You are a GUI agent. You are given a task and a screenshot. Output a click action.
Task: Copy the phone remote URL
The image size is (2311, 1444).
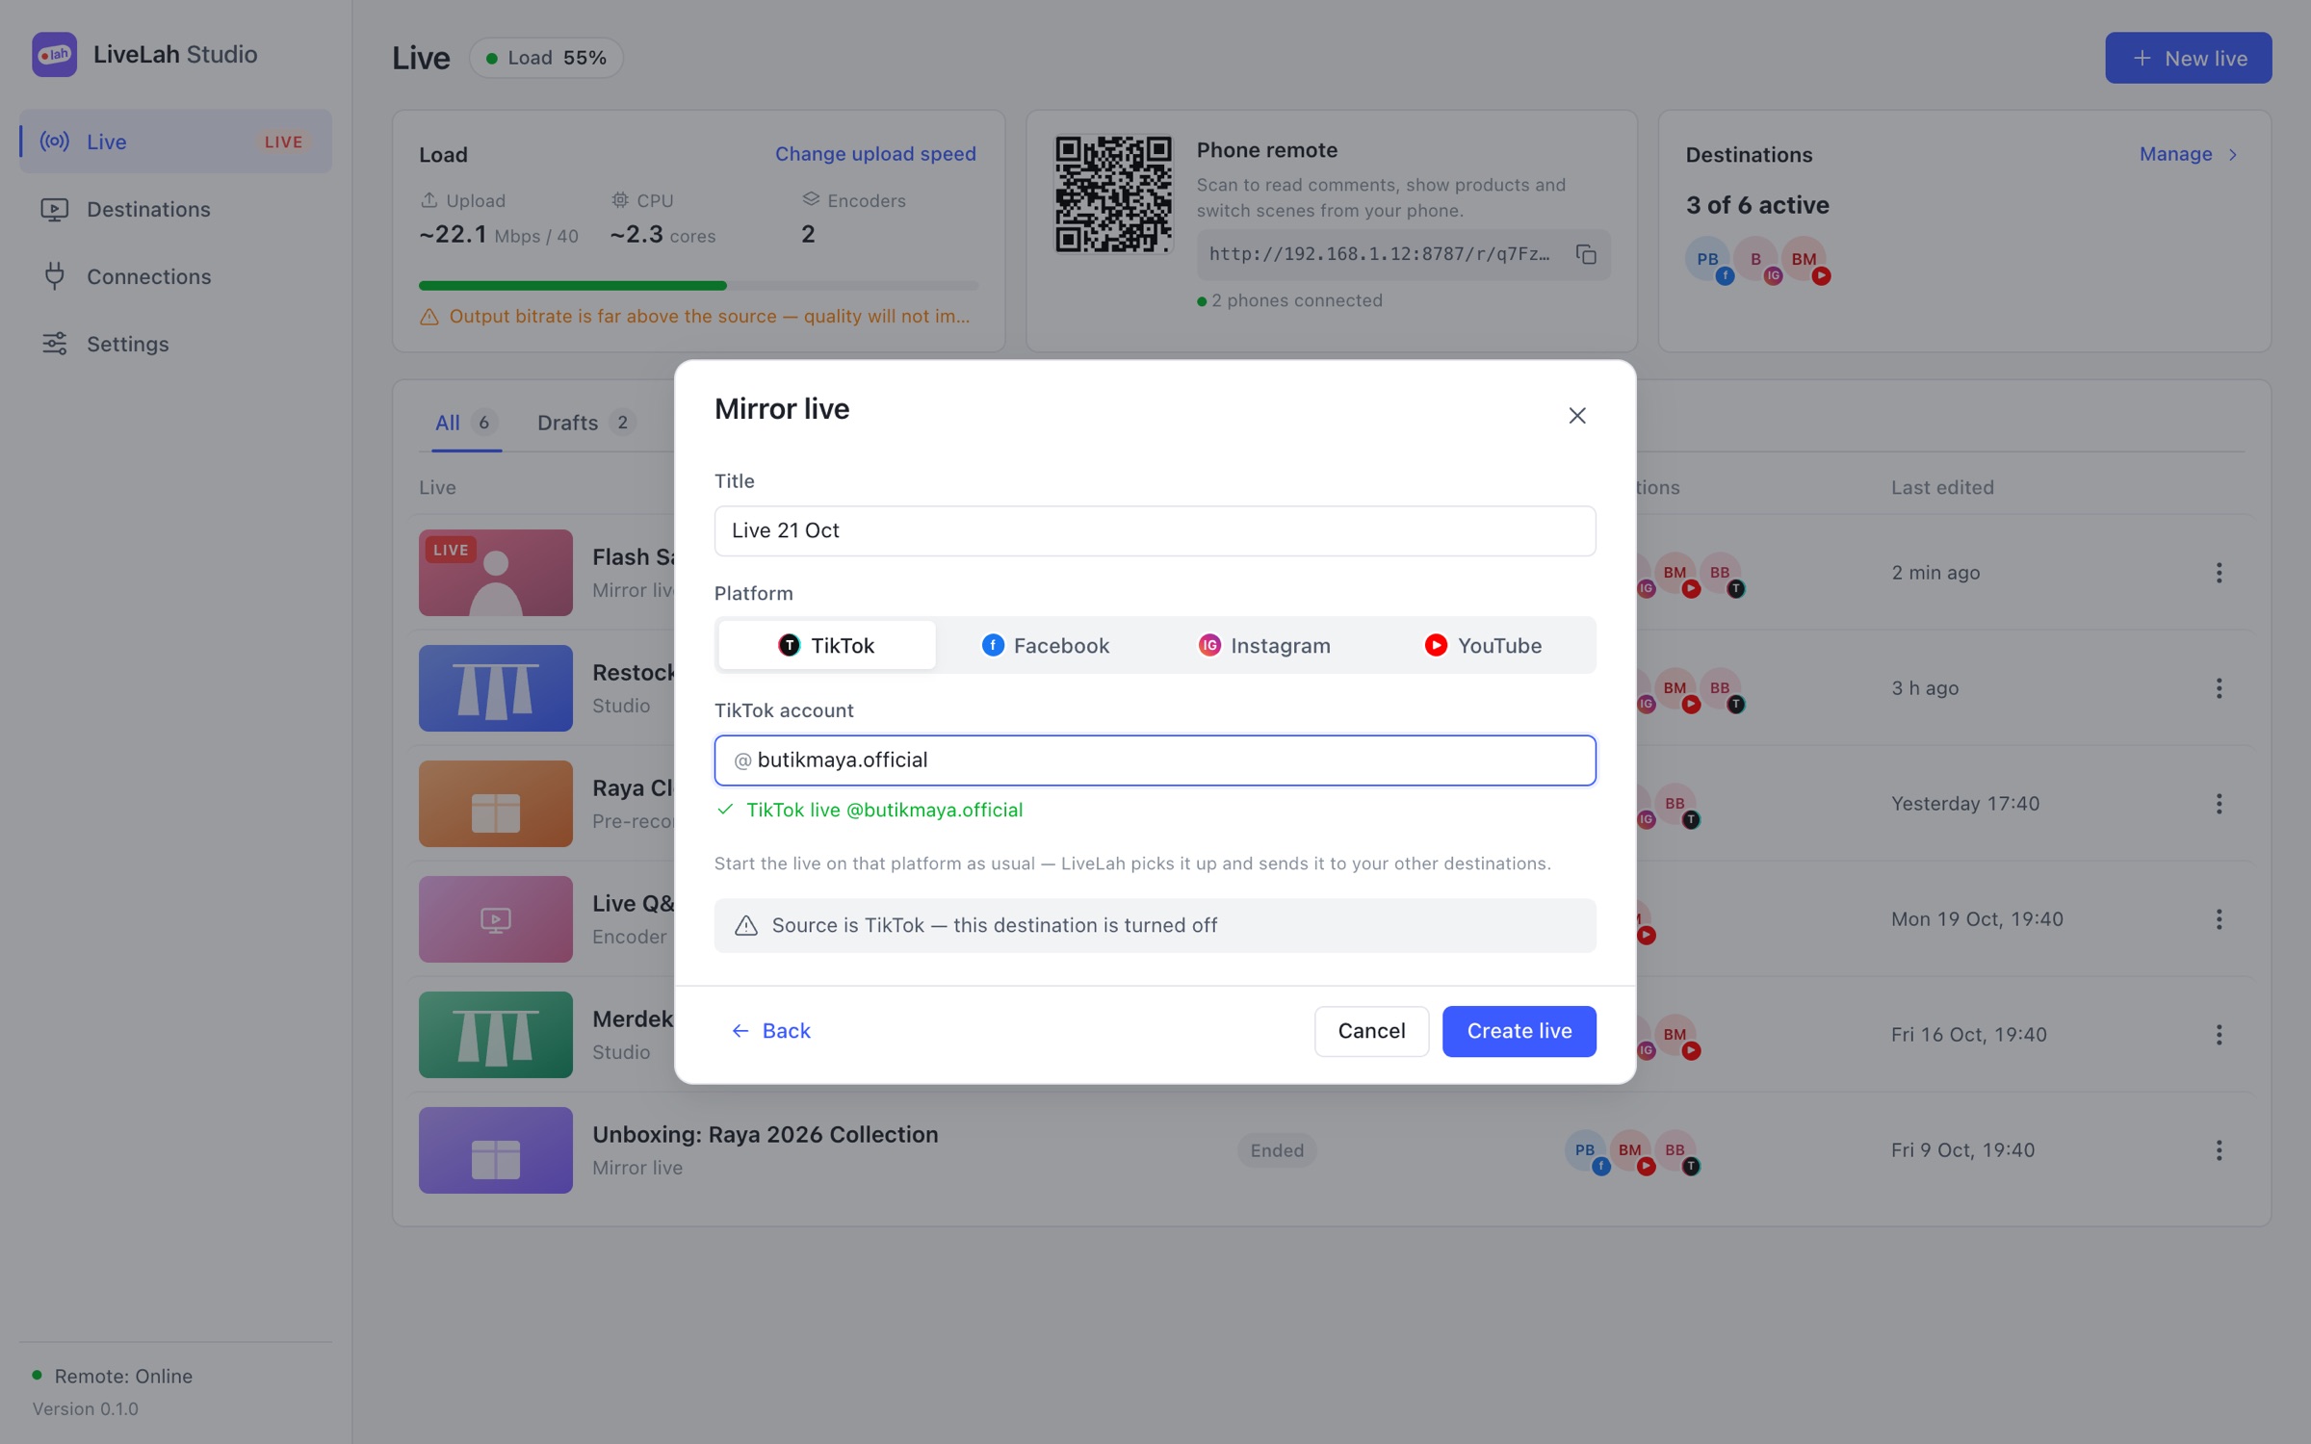(1586, 254)
